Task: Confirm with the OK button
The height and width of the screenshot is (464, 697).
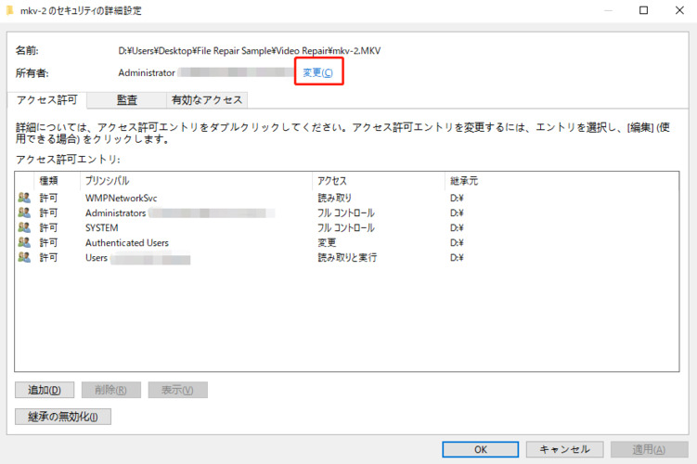Action: tap(481, 449)
